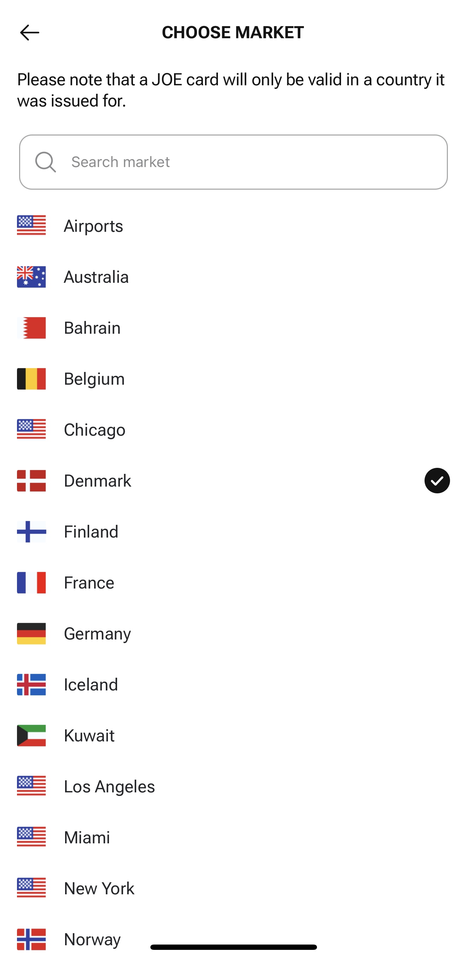Tap the Finland flag icon
The image size is (467, 958).
pos(31,532)
